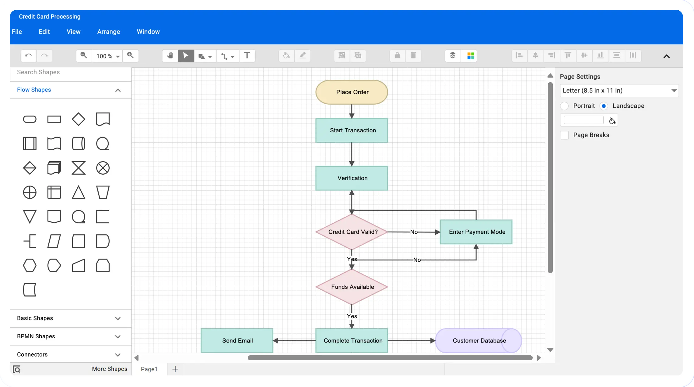Click the zoom out magnifier icon
The width and height of the screenshot is (694, 387).
coord(84,56)
